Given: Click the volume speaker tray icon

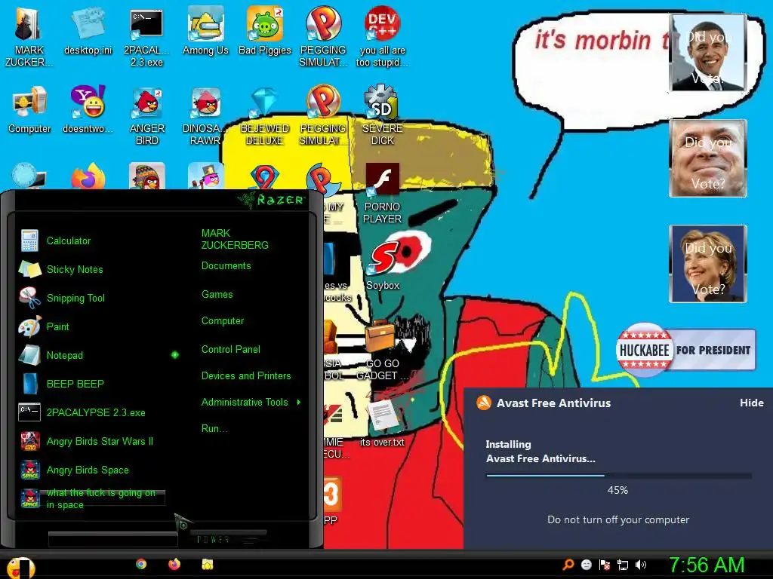Looking at the screenshot, I should 641,565.
